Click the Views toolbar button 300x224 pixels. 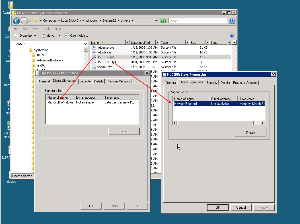[x=48, y=36]
